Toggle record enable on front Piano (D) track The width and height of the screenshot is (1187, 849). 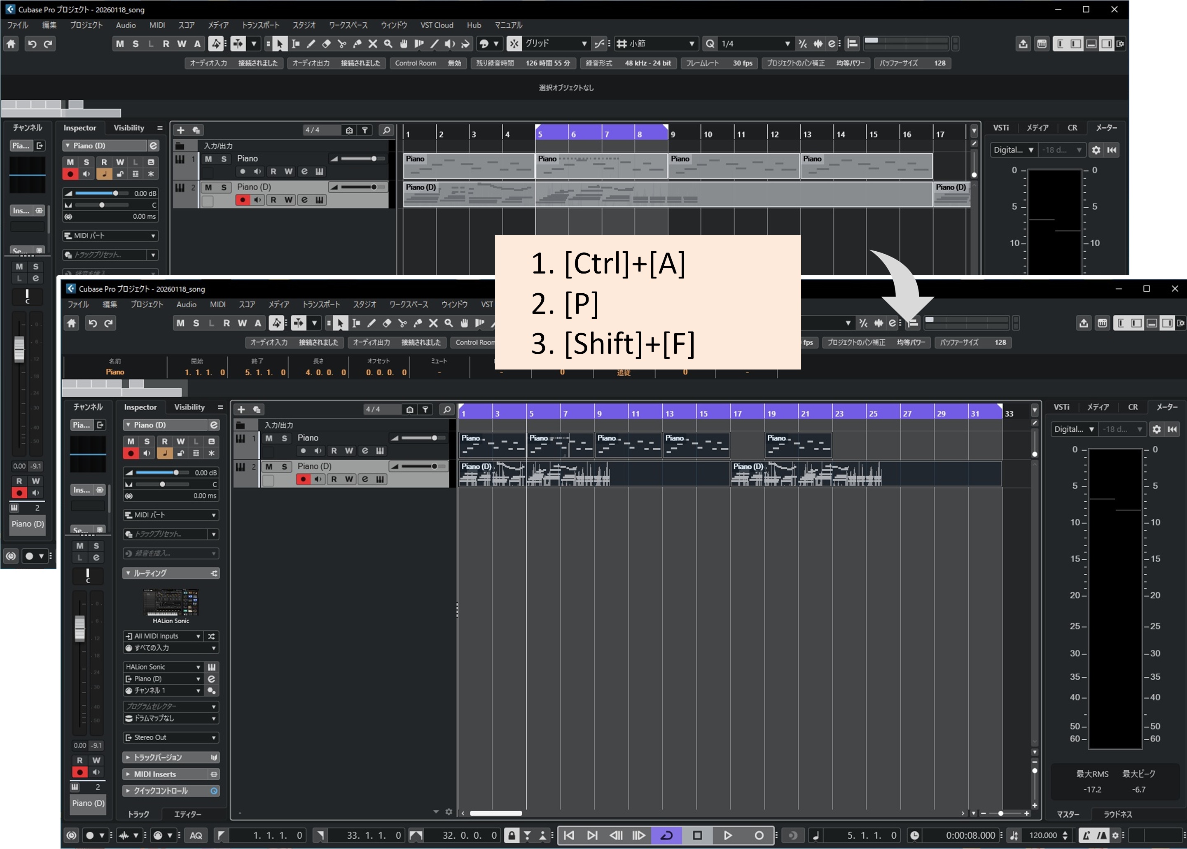click(303, 479)
